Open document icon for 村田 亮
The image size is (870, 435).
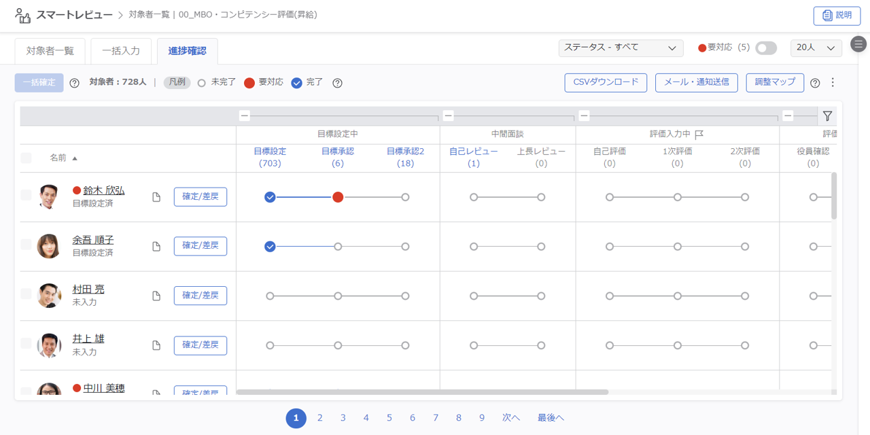[x=156, y=296]
